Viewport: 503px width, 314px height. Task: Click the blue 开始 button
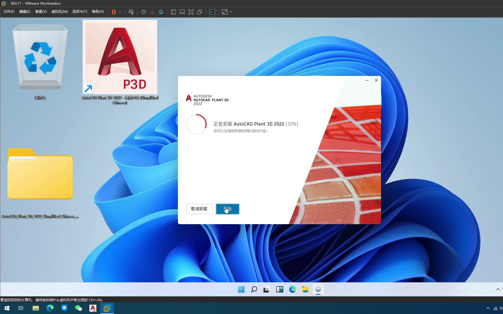click(x=228, y=209)
